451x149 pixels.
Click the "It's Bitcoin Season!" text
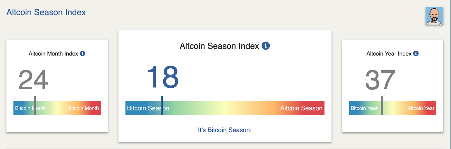[x=225, y=130]
